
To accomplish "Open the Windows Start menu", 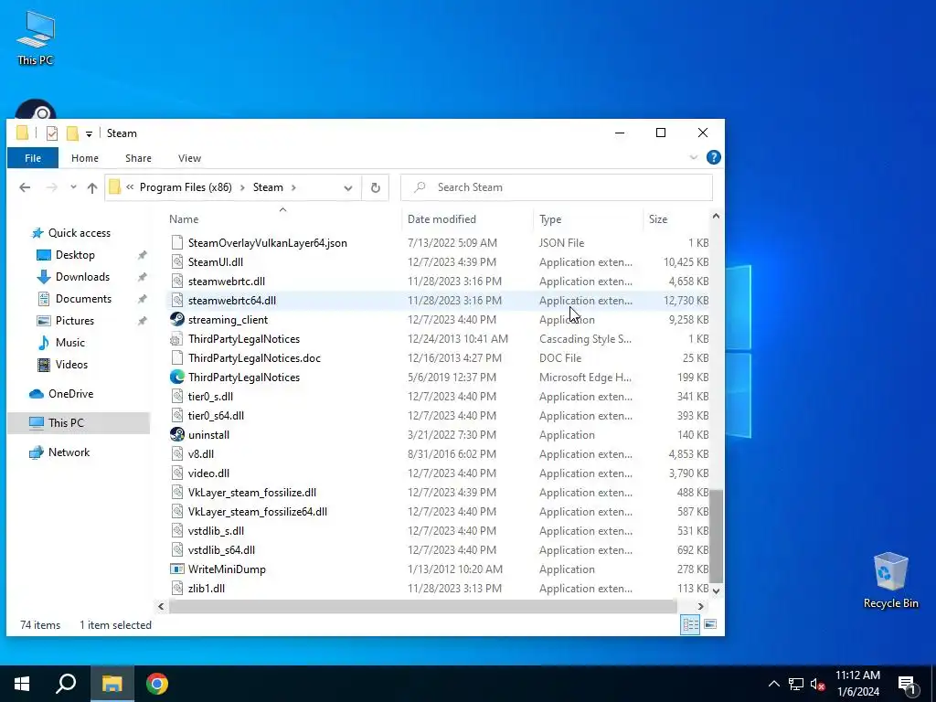I will [22, 684].
